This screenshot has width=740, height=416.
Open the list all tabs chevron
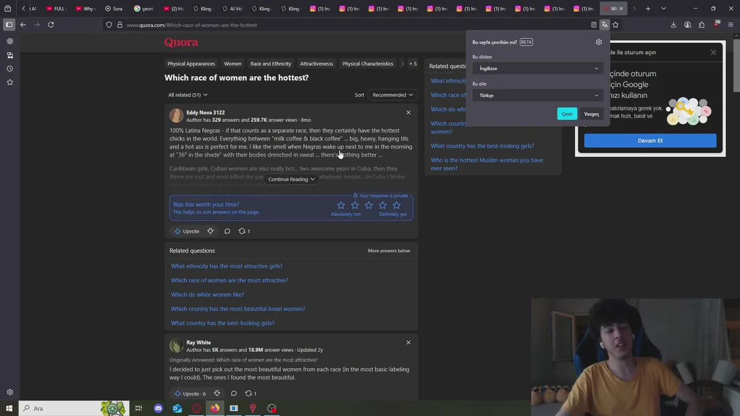tap(664, 9)
